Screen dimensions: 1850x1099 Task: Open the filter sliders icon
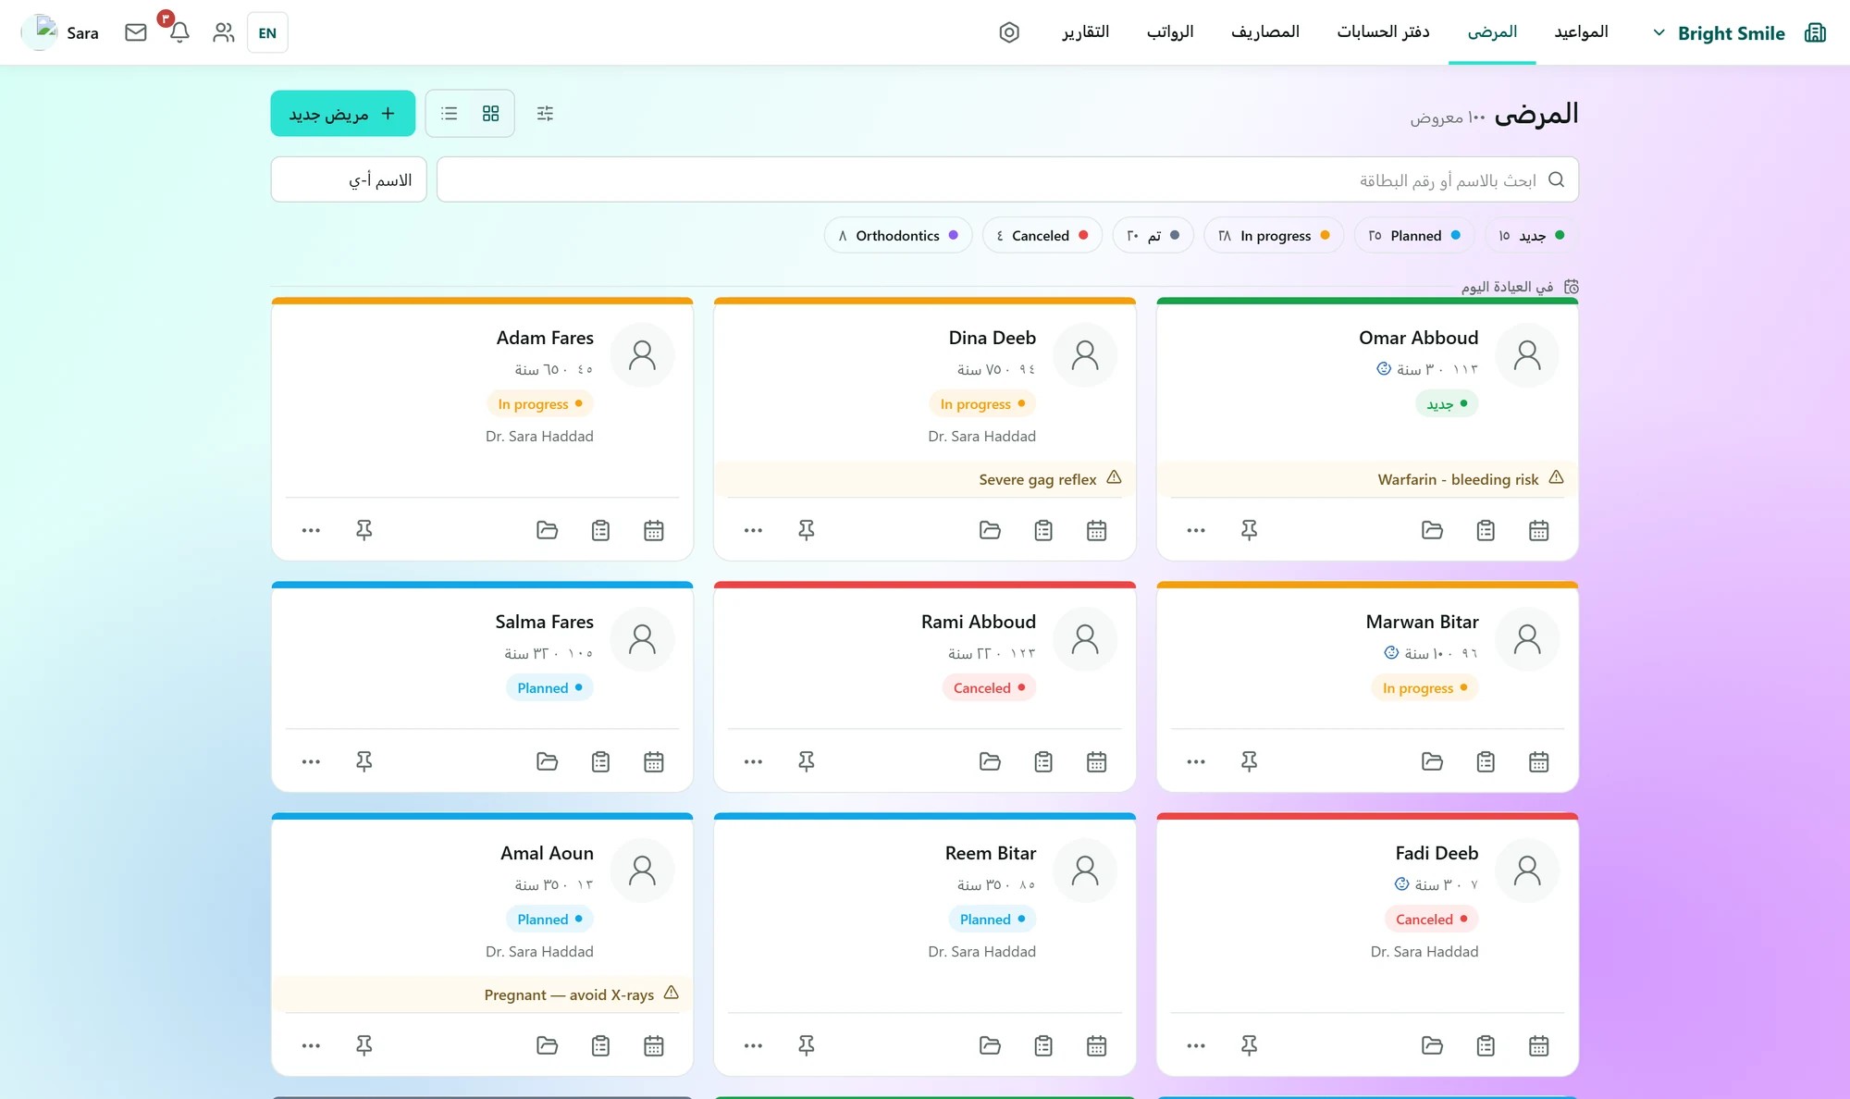[x=545, y=113]
